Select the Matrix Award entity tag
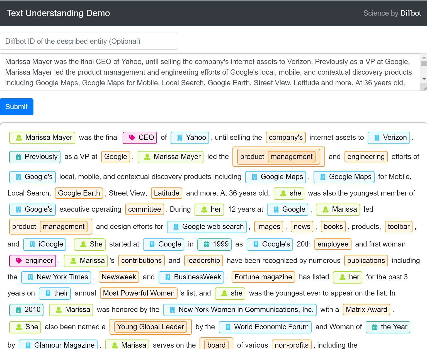This screenshot has height=349, width=427. pos(367,310)
